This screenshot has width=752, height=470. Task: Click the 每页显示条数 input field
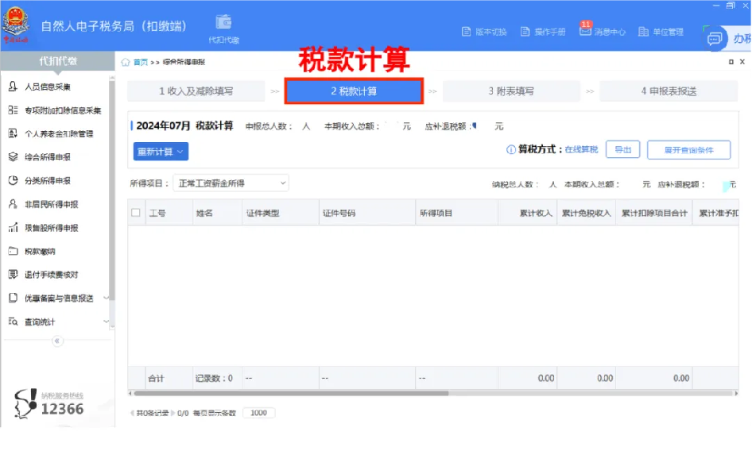(x=259, y=413)
